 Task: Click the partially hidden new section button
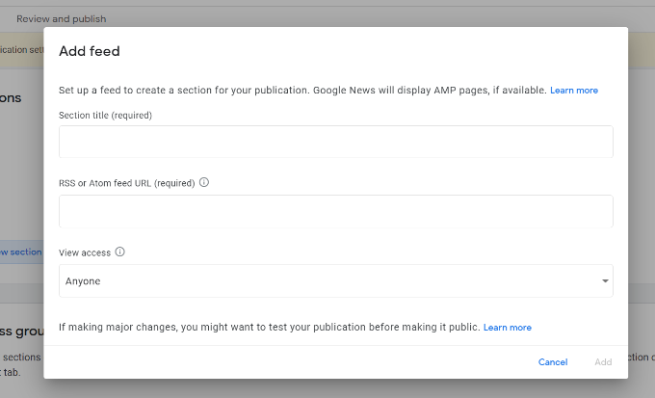pyautogui.click(x=21, y=252)
